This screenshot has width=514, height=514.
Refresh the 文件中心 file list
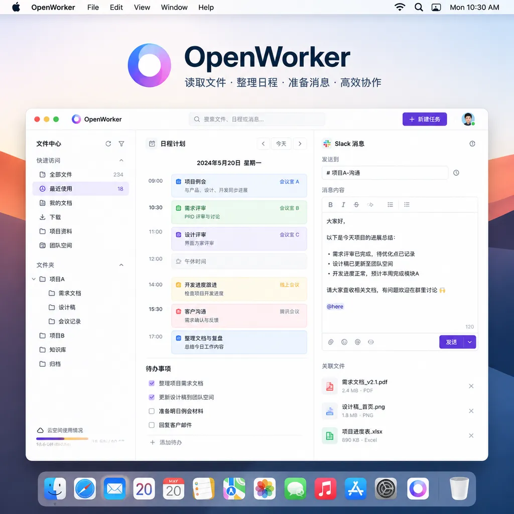(108, 144)
